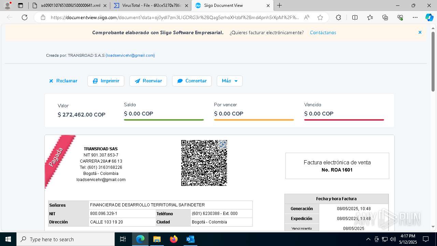Open Microsoft Edge from the taskbar
This screenshot has height=246, width=437.
coord(140,239)
